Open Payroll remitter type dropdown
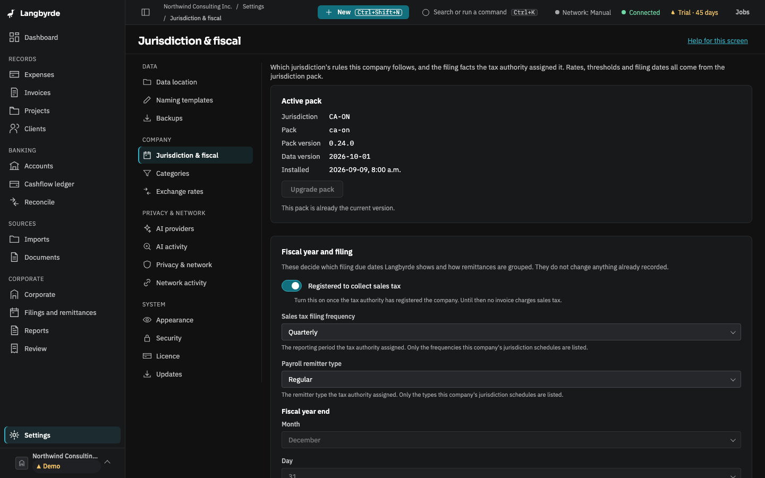Viewport: 765px width, 478px height. (511, 379)
